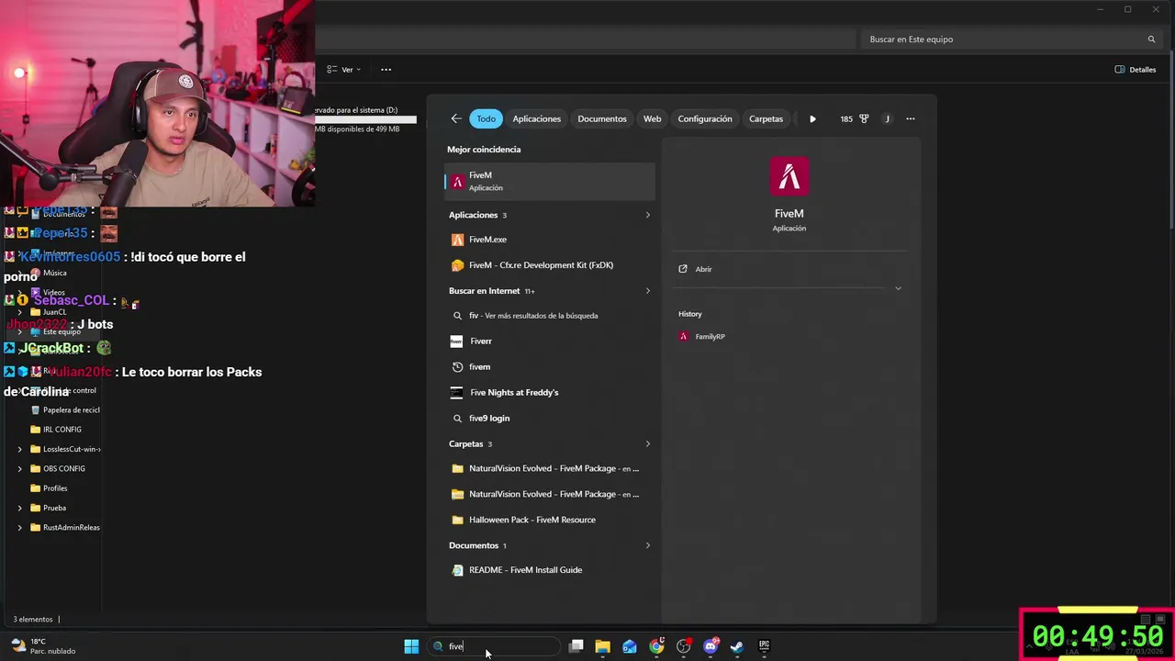Click the FiveM icon in best match row
The width and height of the screenshot is (1175, 661).
pyautogui.click(x=457, y=182)
